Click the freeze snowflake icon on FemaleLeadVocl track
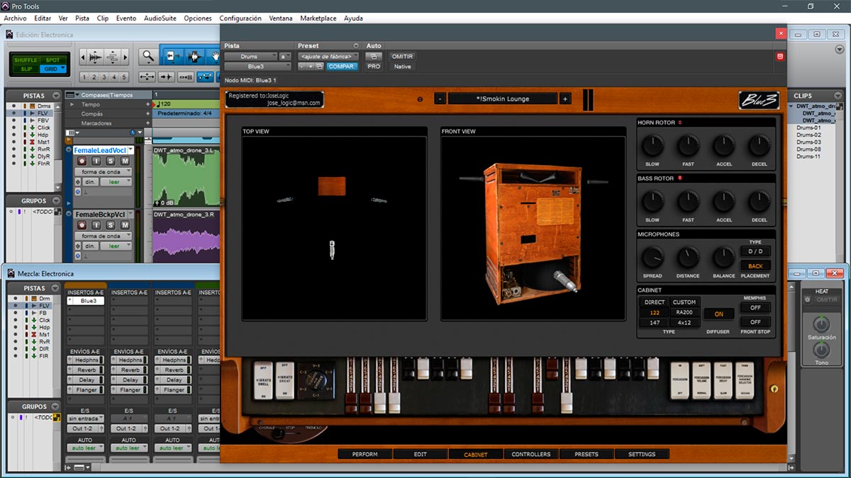Viewport: 851px width, 478px height. [78, 182]
